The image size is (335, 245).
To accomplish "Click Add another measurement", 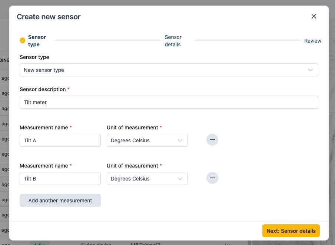I will [60, 200].
